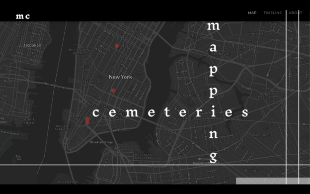Click the New York map label

point(120,77)
